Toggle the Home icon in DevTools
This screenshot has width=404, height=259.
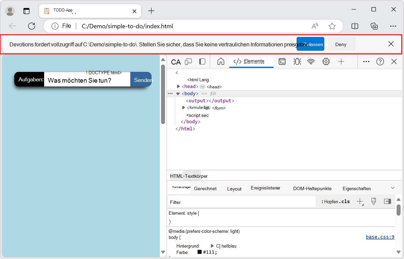(221, 61)
